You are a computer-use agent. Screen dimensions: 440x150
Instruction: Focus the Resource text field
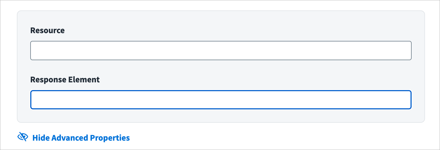(x=221, y=51)
